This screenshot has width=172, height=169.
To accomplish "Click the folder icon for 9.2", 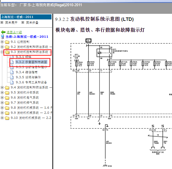I will pyautogui.click(x=7, y=47).
